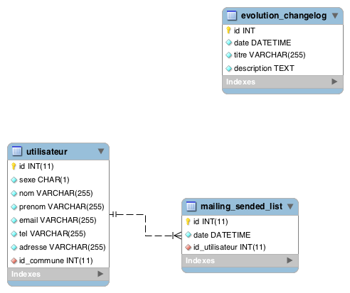350x293 pixels.
Task: Select the utilisateur table title
Action: 47,152
